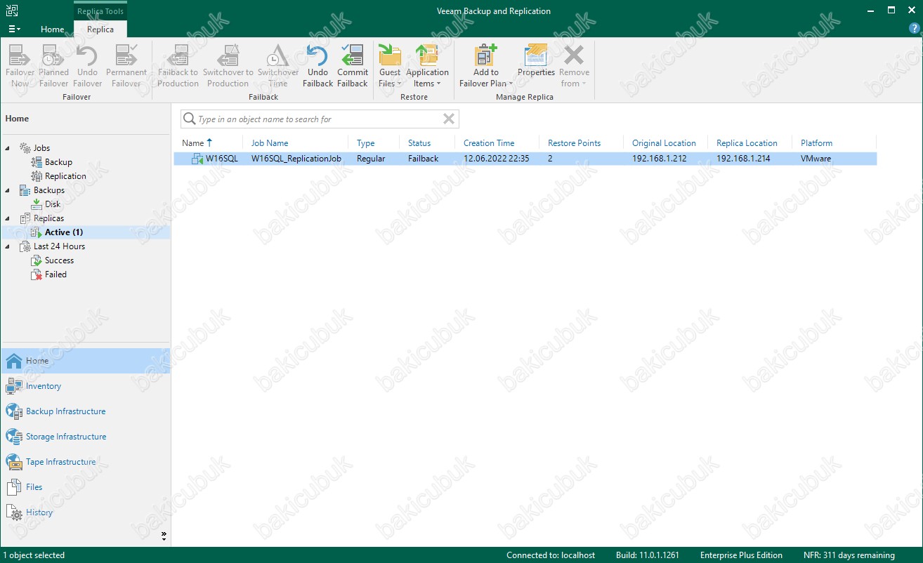
Task: Open the Guest Files restore dropdown
Action: pos(390,66)
